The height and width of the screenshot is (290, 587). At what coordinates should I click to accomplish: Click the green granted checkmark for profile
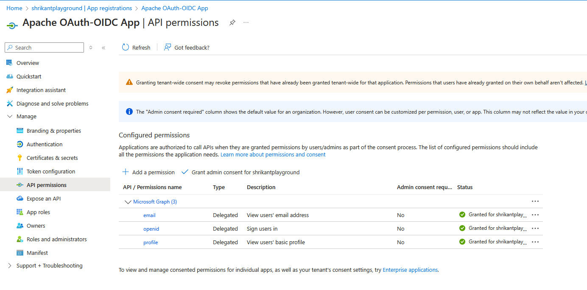pos(462,242)
